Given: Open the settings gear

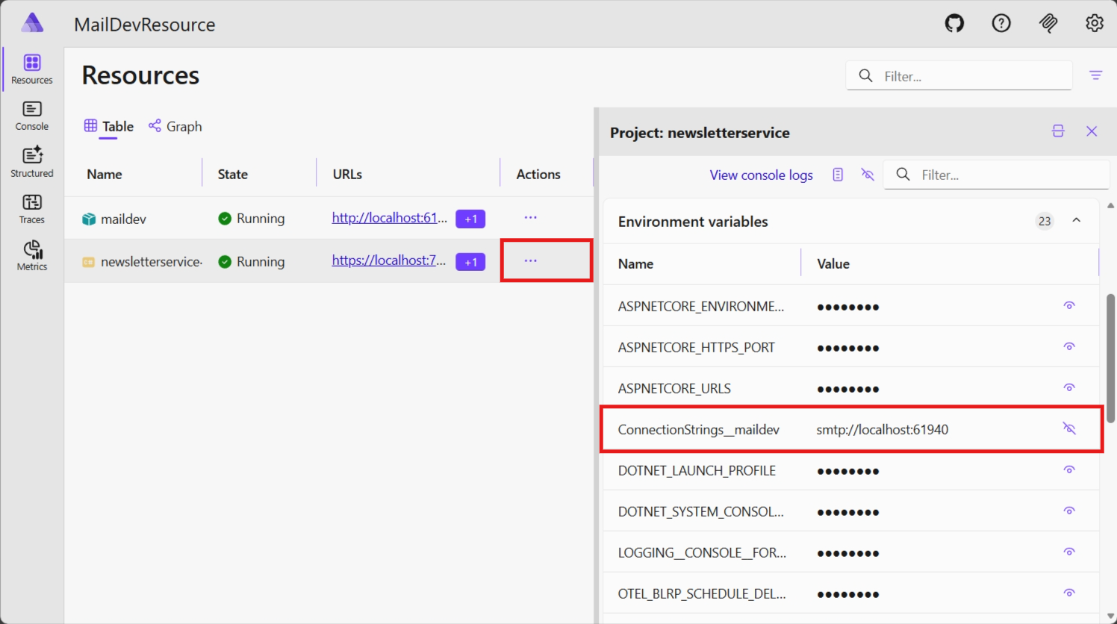Looking at the screenshot, I should (x=1094, y=23).
